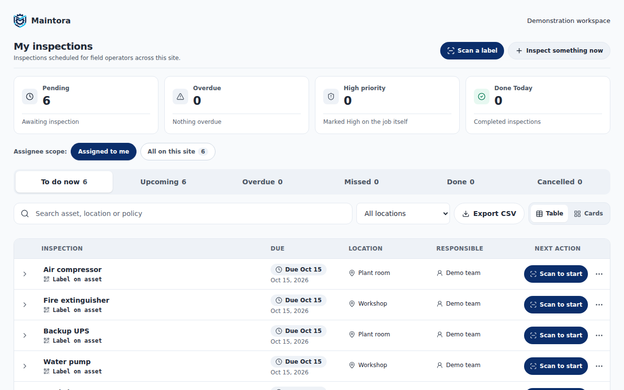Open more options for Water pump row
The height and width of the screenshot is (390, 624).
(x=599, y=366)
